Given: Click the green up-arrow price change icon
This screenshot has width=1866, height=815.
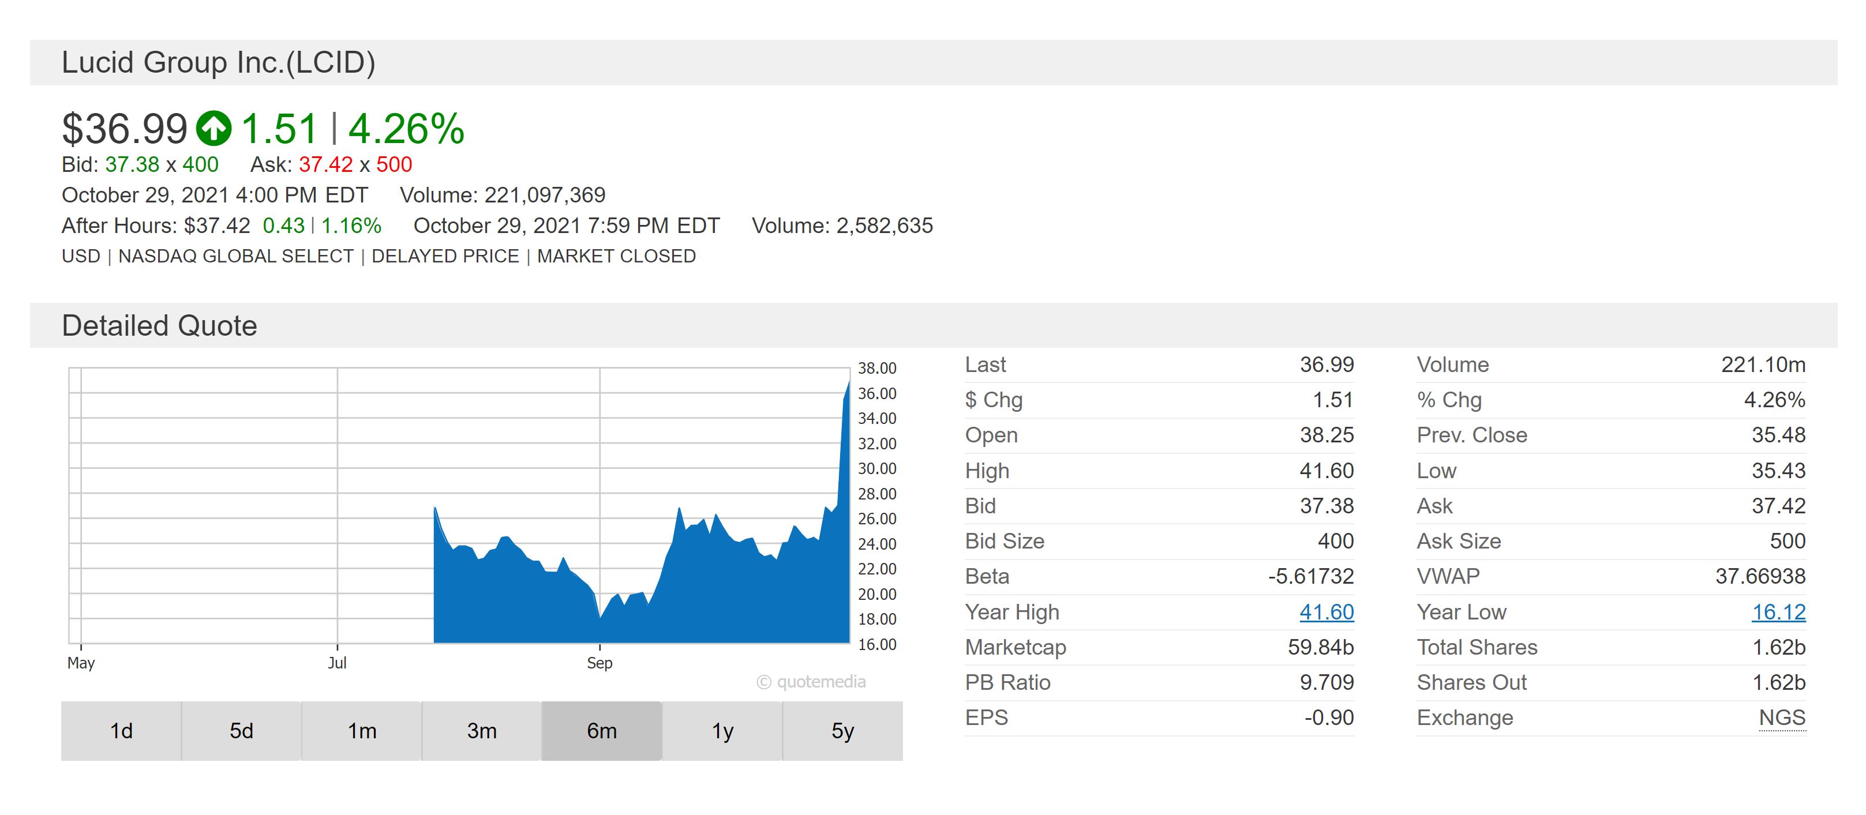Looking at the screenshot, I should pos(213,129).
